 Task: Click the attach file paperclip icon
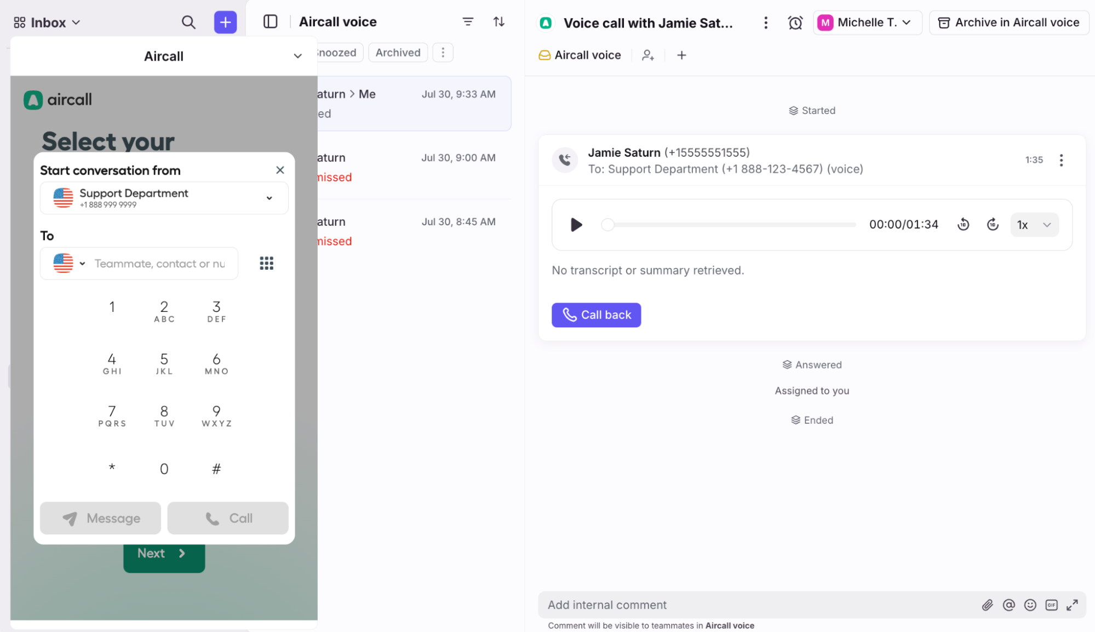coord(987,605)
